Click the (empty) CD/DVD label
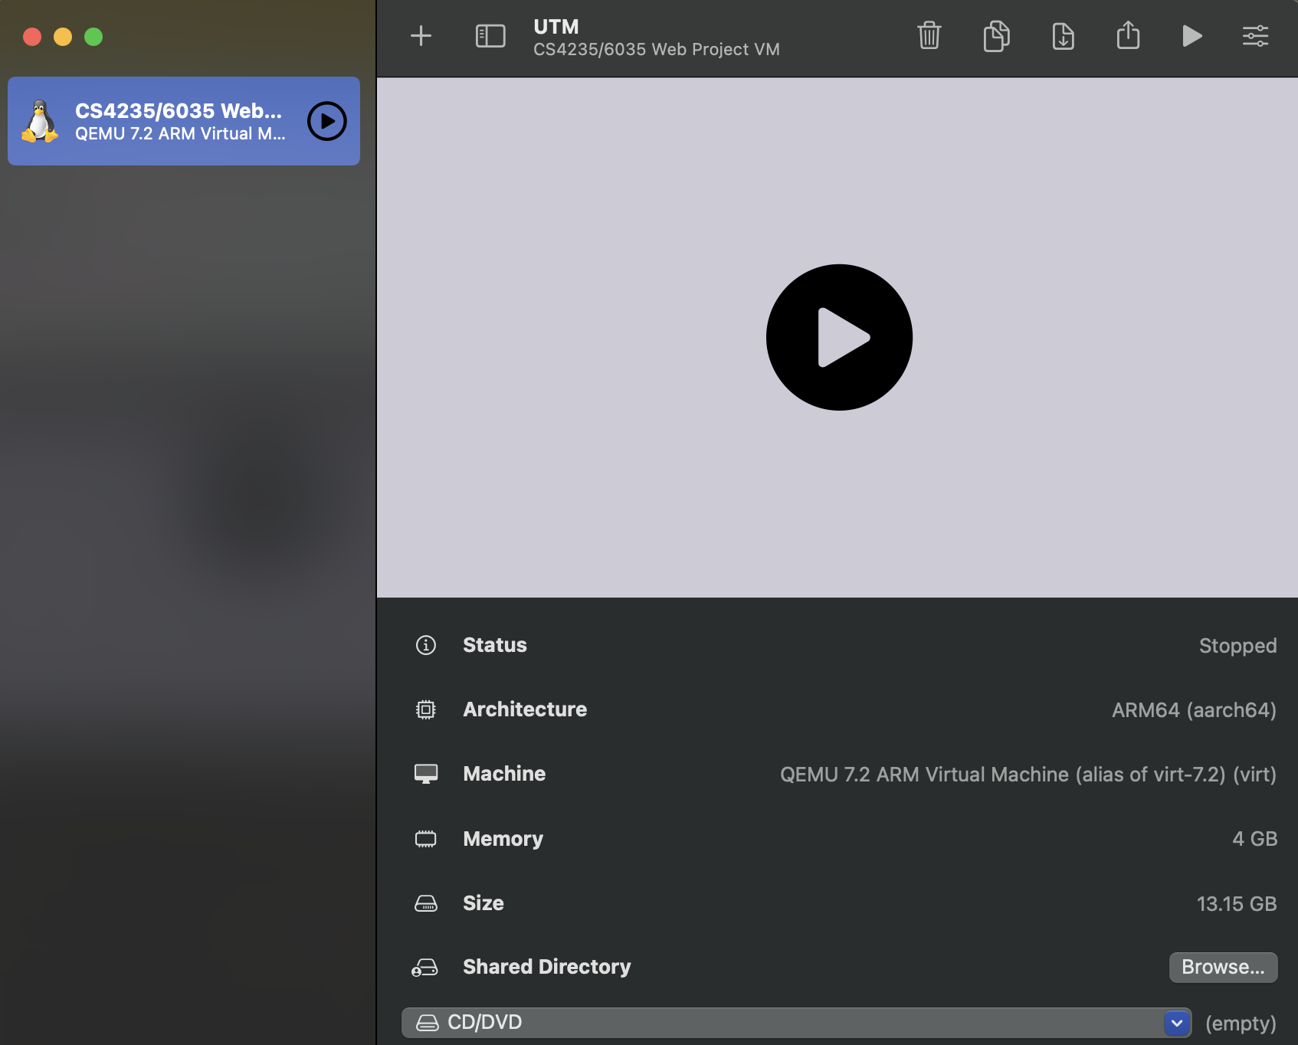Image resolution: width=1298 pixels, height=1045 pixels. coord(1241,1024)
